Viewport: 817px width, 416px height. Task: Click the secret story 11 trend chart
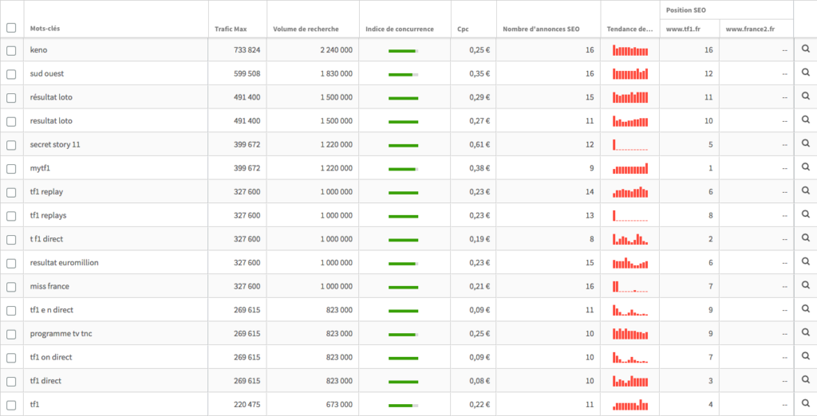[x=630, y=145]
